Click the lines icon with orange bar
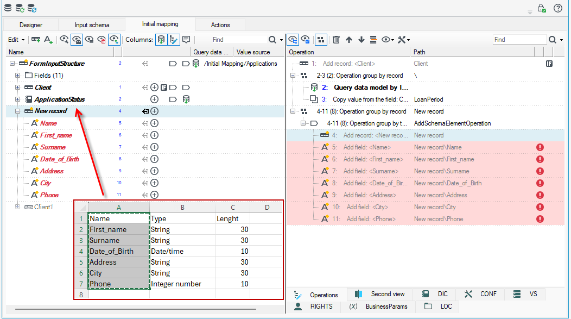 pos(373,39)
